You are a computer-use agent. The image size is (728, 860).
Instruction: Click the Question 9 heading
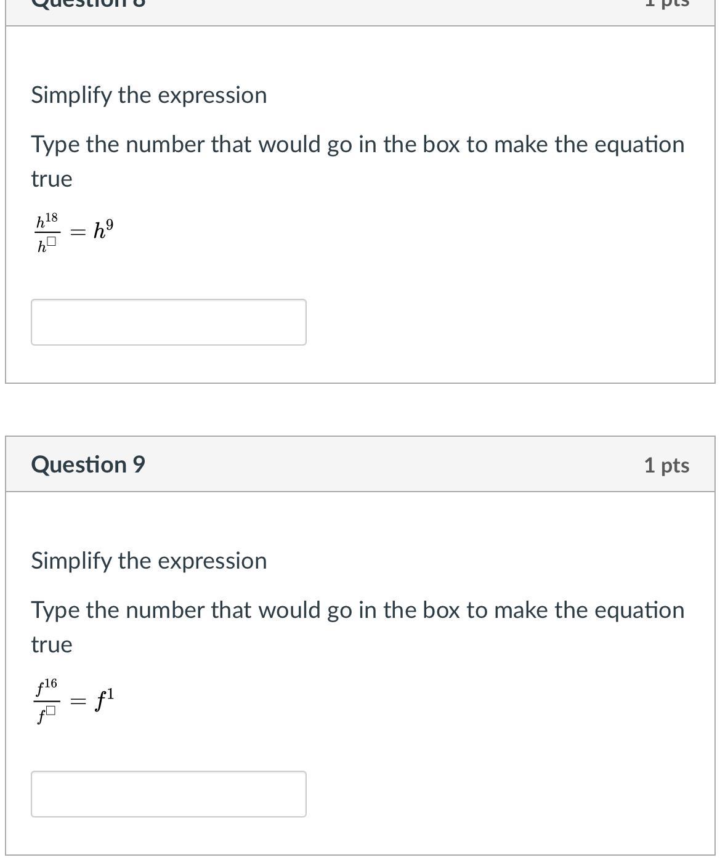(88, 464)
